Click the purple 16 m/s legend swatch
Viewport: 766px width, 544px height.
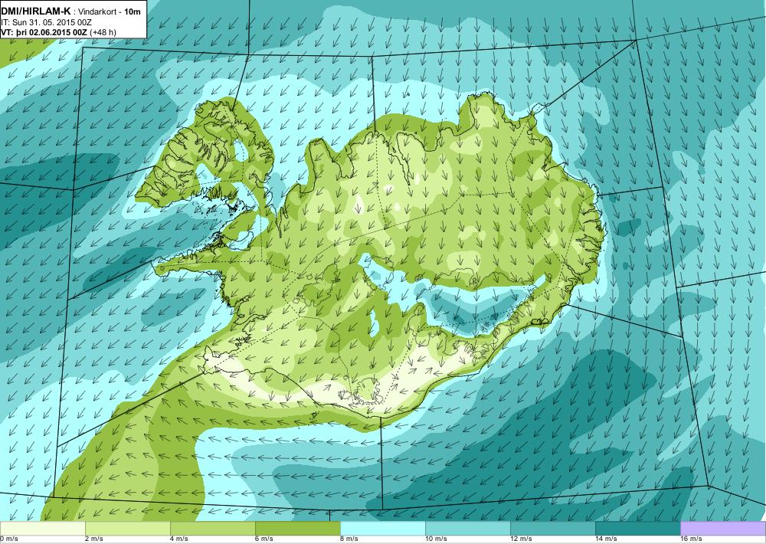723,528
